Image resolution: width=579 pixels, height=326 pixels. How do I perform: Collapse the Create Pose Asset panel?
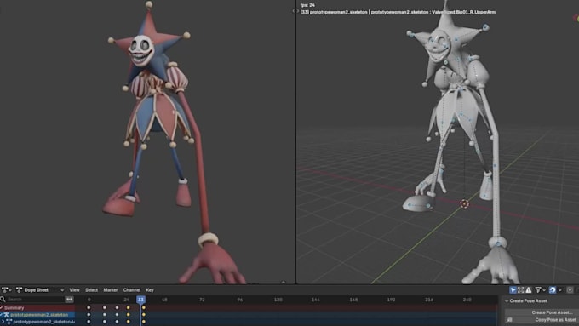click(x=507, y=301)
